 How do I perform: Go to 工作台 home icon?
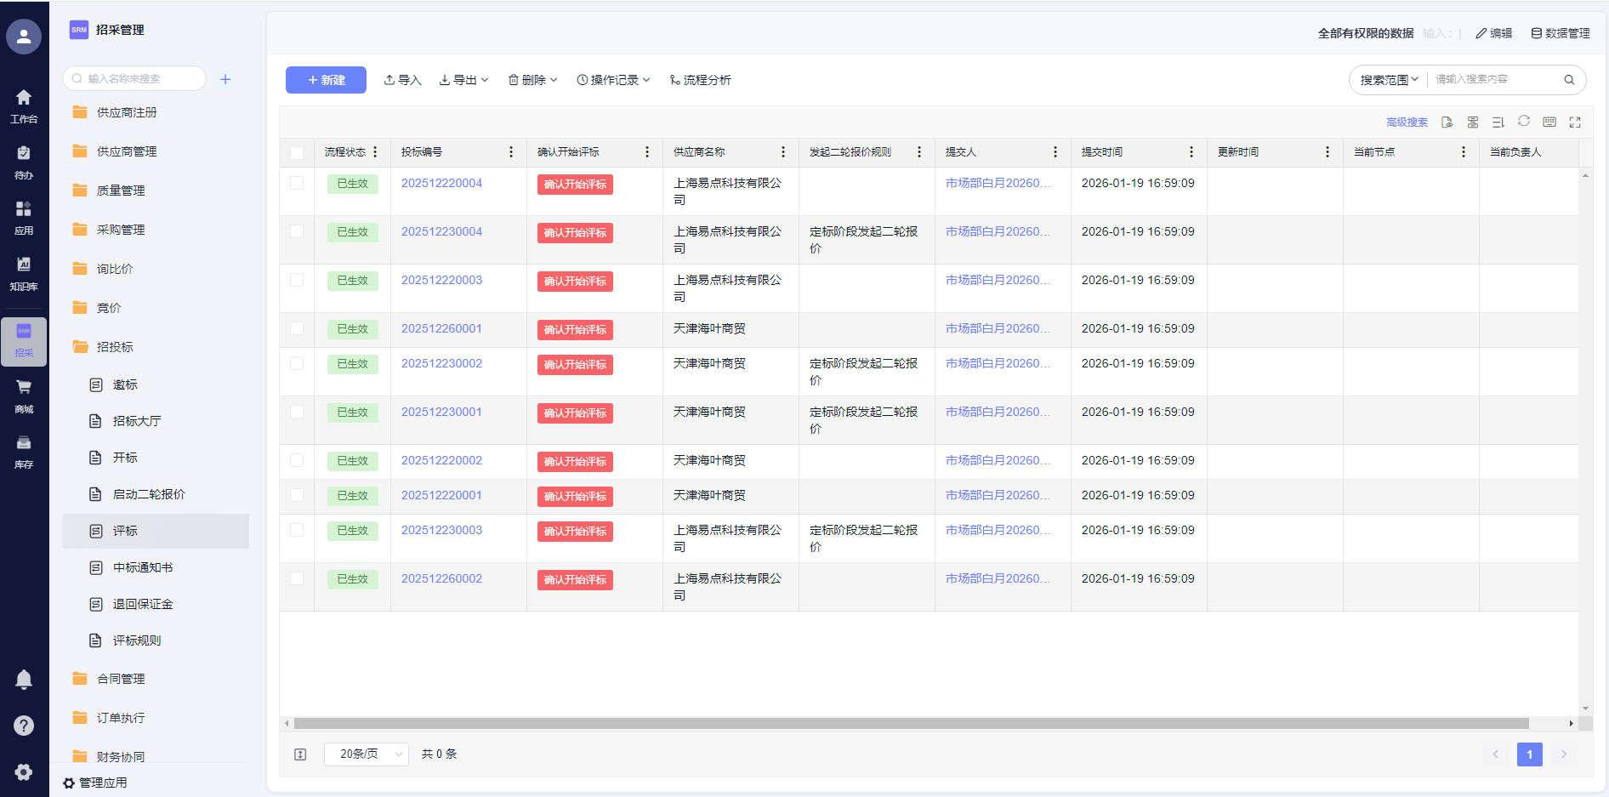(x=24, y=105)
